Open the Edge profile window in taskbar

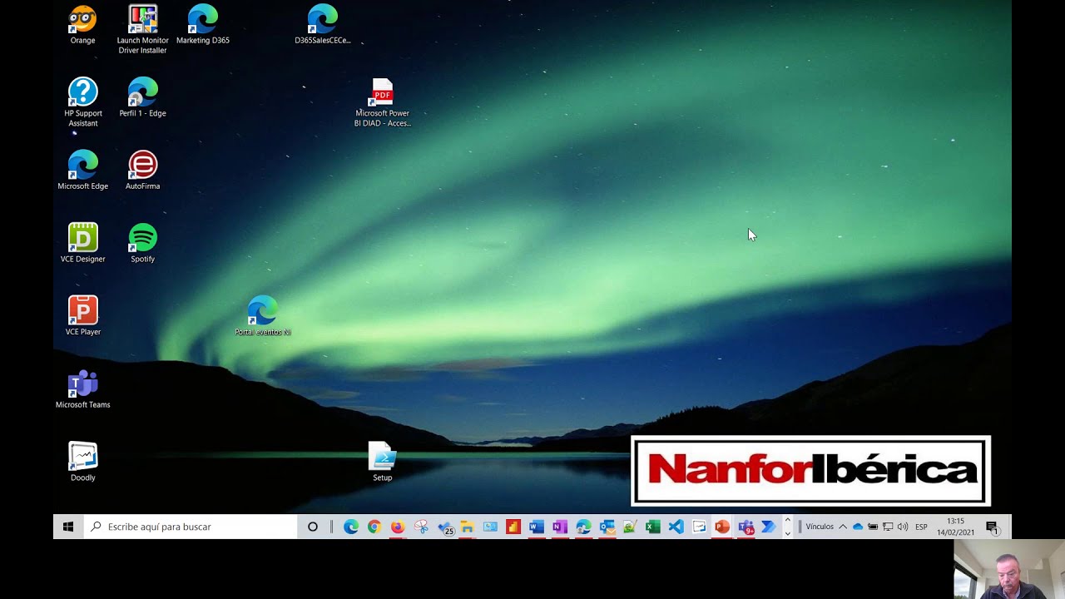pyautogui.click(x=583, y=527)
